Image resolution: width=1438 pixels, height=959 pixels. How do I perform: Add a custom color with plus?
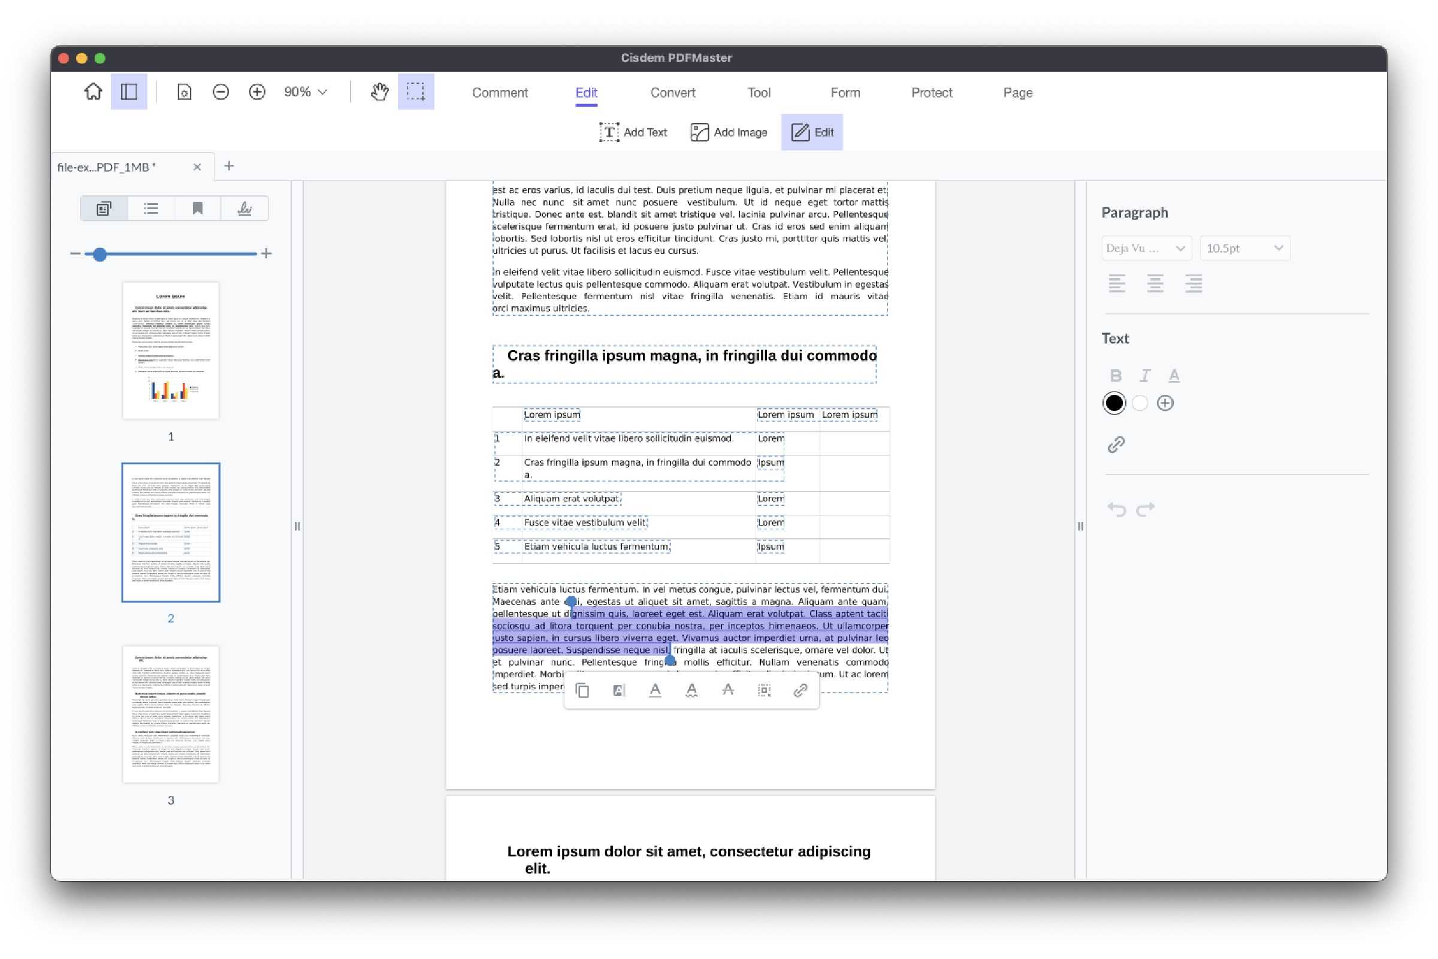click(1165, 403)
